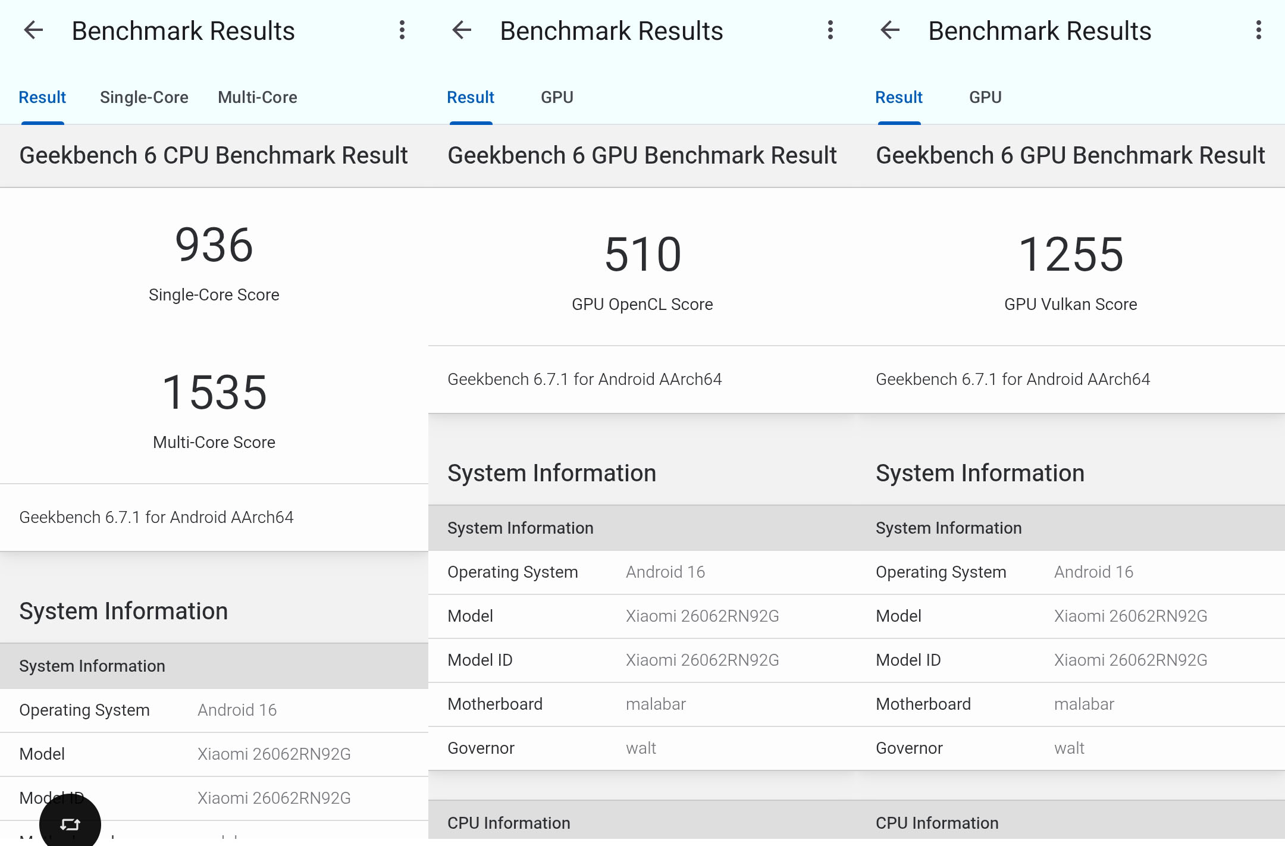
Task: Select Result tab in Vulkan benchmark panel
Action: [x=899, y=97]
